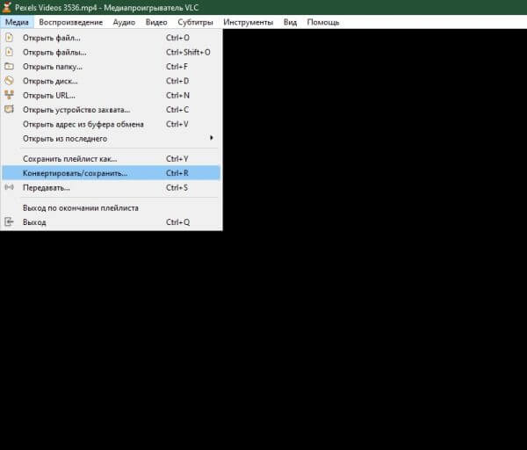The width and height of the screenshot is (527, 450).
Task: Click the multiple files icon beside Открыть файлы
Action: 10,52
